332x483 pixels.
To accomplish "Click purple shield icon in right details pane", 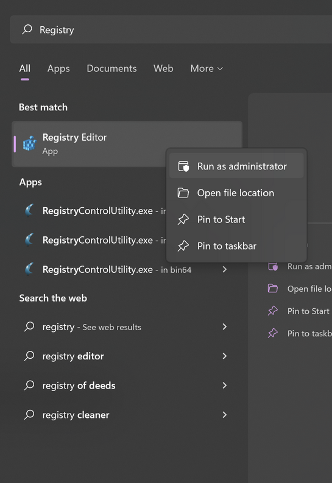I will 273,266.
